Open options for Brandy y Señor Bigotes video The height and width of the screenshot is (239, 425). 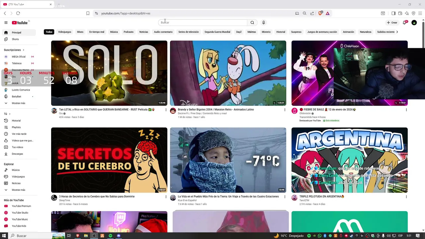(x=285, y=110)
